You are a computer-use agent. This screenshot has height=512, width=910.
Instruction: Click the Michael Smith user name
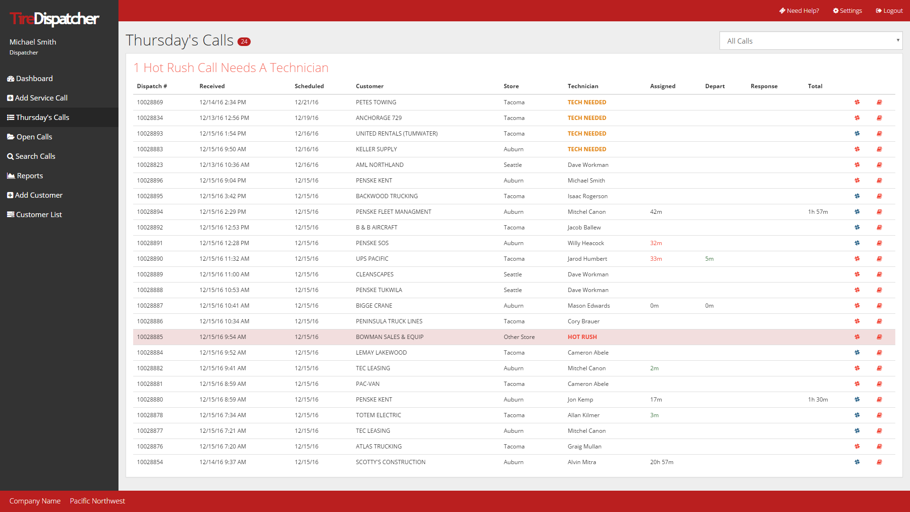tap(33, 42)
